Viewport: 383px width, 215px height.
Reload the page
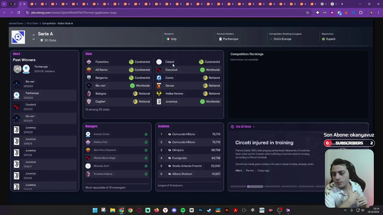coord(19,13)
